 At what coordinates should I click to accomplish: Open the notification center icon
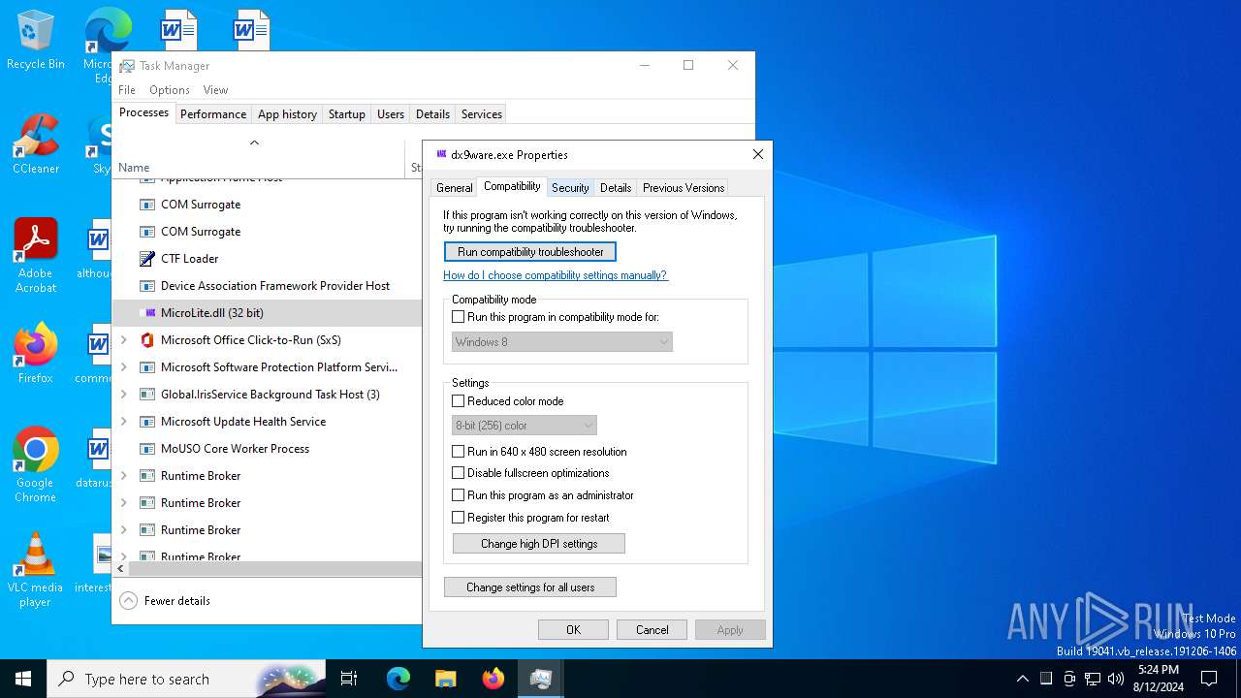coord(1209,679)
